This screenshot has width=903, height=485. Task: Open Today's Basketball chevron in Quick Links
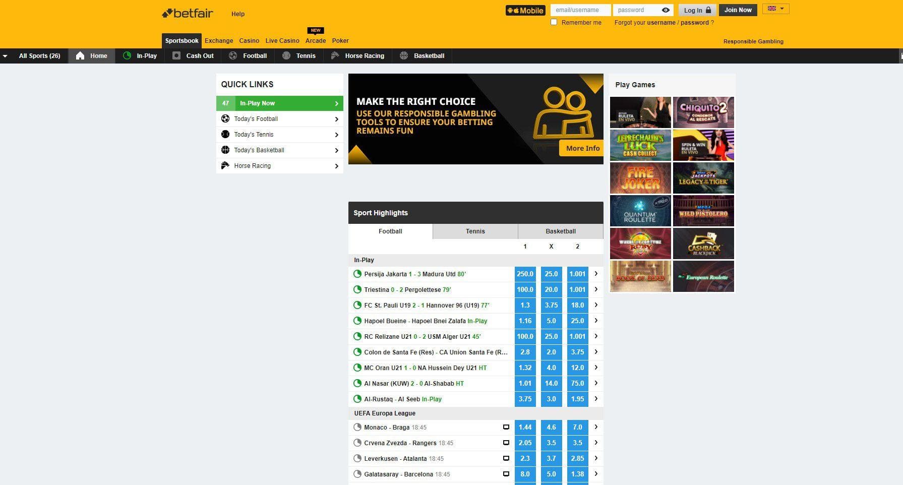point(336,150)
